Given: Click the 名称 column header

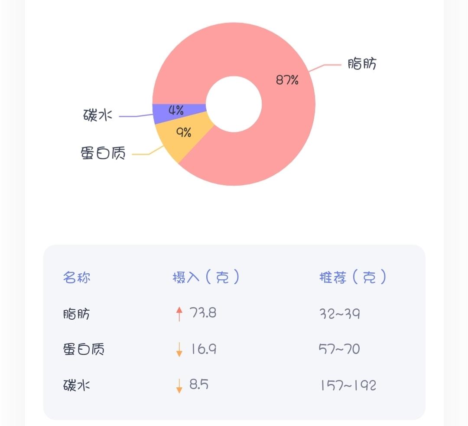Looking at the screenshot, I should tap(77, 277).
